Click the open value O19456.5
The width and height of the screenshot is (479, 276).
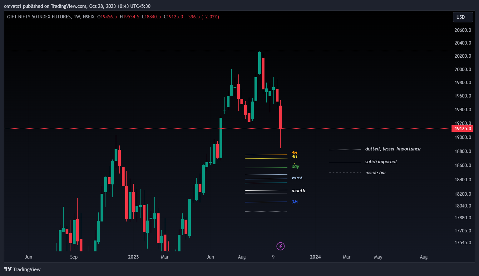pyautogui.click(x=107, y=17)
